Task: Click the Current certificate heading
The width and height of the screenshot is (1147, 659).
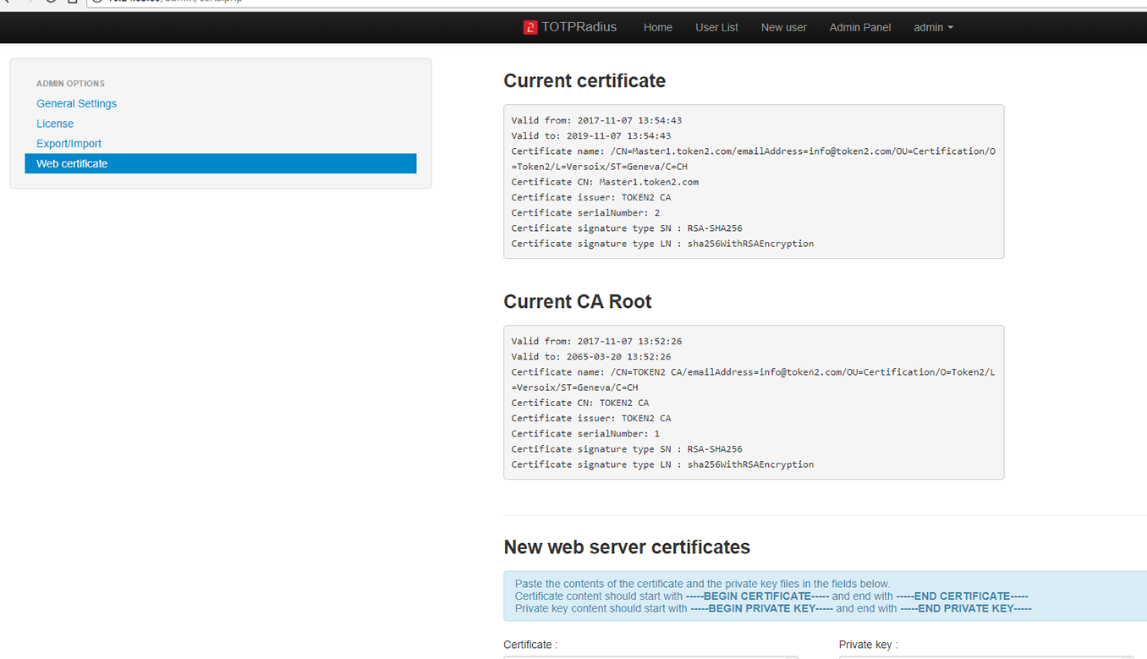Action: pos(584,80)
